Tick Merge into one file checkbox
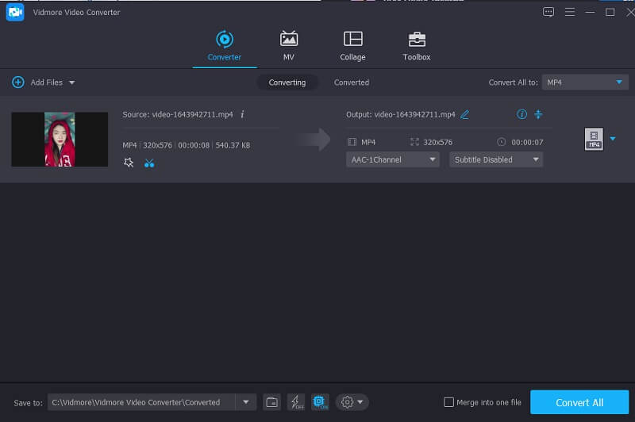 click(449, 402)
